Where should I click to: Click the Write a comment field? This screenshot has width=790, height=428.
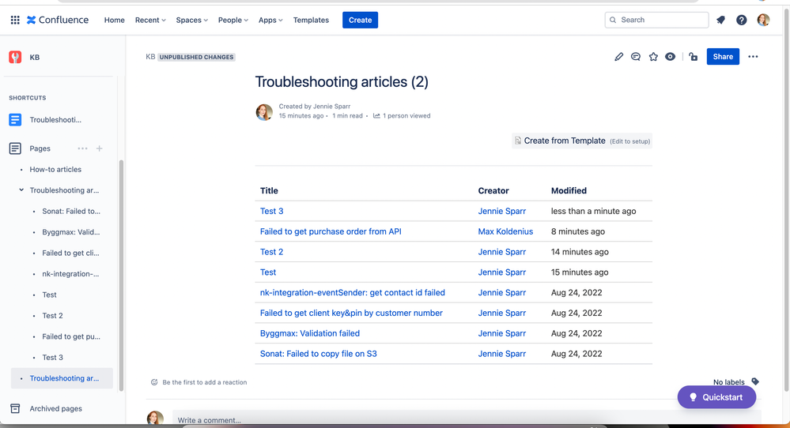coord(467,419)
